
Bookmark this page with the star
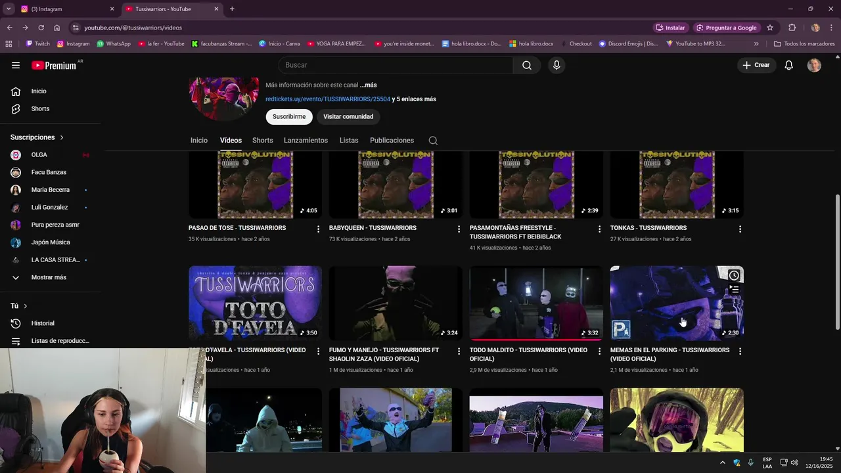tap(770, 28)
